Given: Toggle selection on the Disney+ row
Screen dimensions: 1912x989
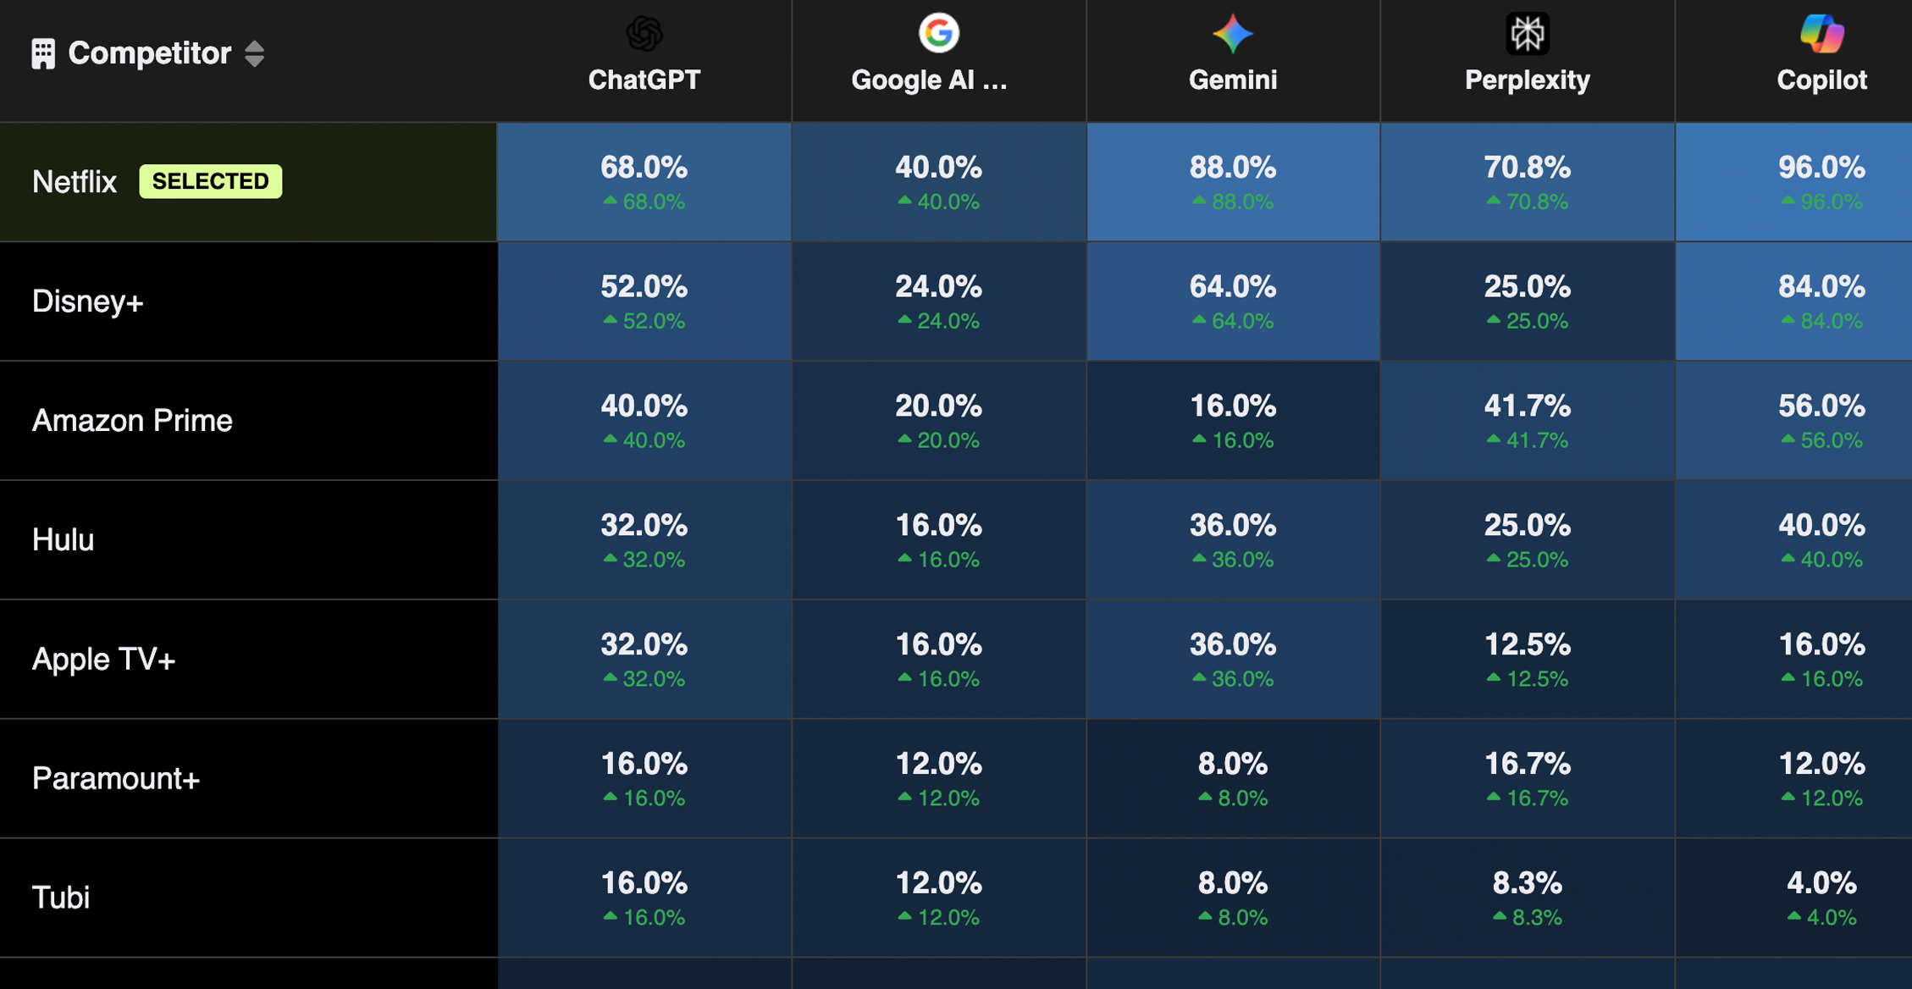Looking at the screenshot, I should tap(88, 301).
